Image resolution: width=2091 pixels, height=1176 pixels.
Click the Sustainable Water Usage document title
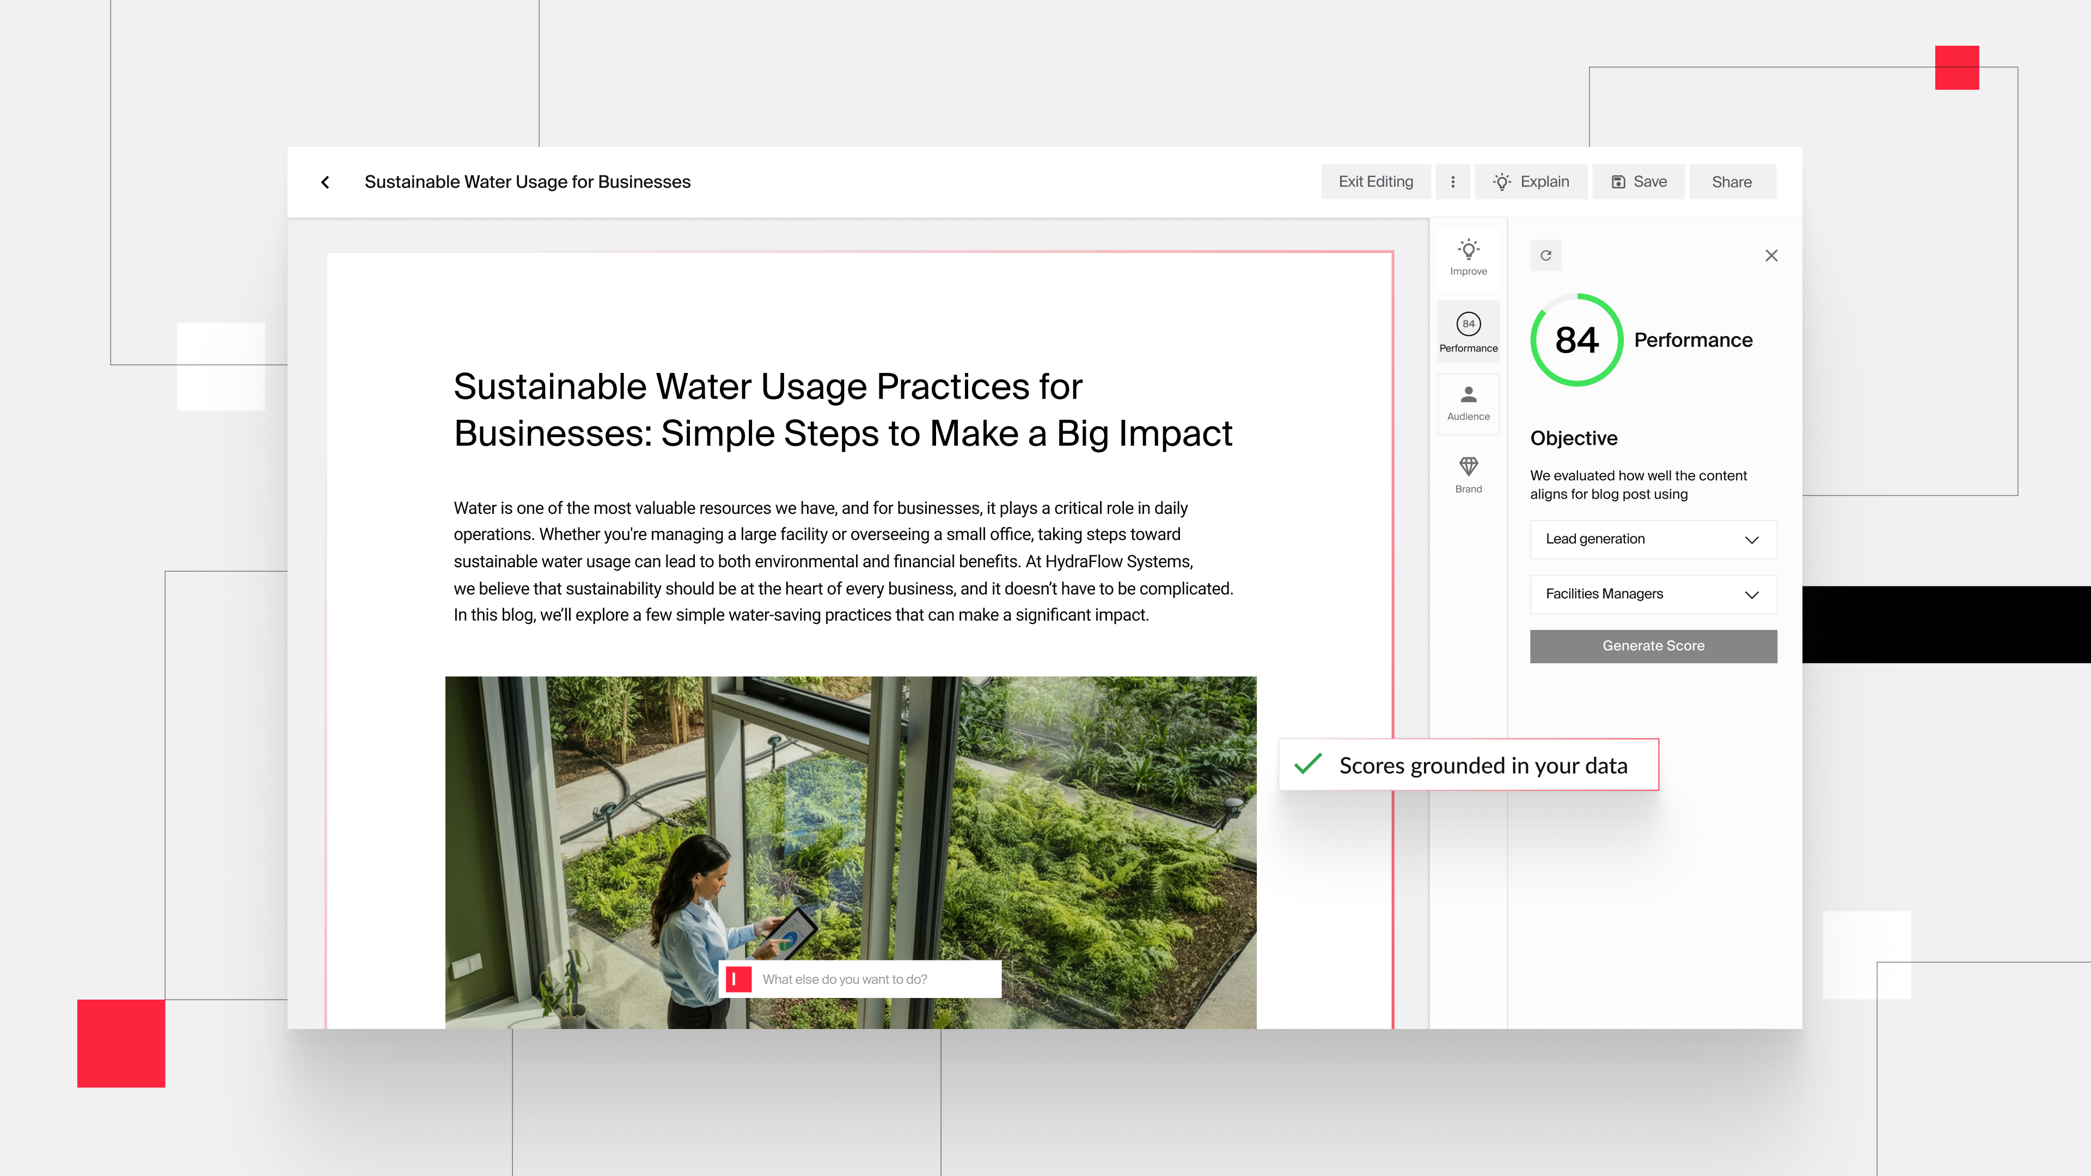tap(528, 182)
